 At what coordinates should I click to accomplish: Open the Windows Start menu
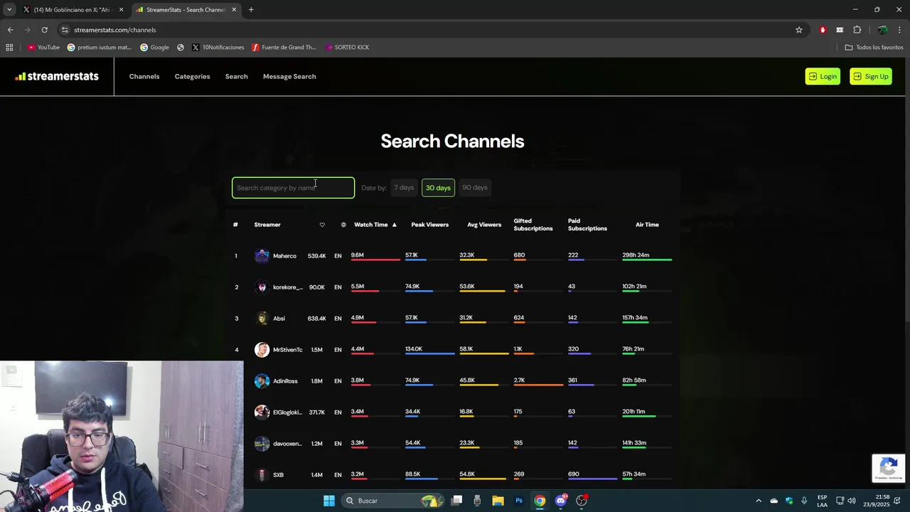(329, 501)
